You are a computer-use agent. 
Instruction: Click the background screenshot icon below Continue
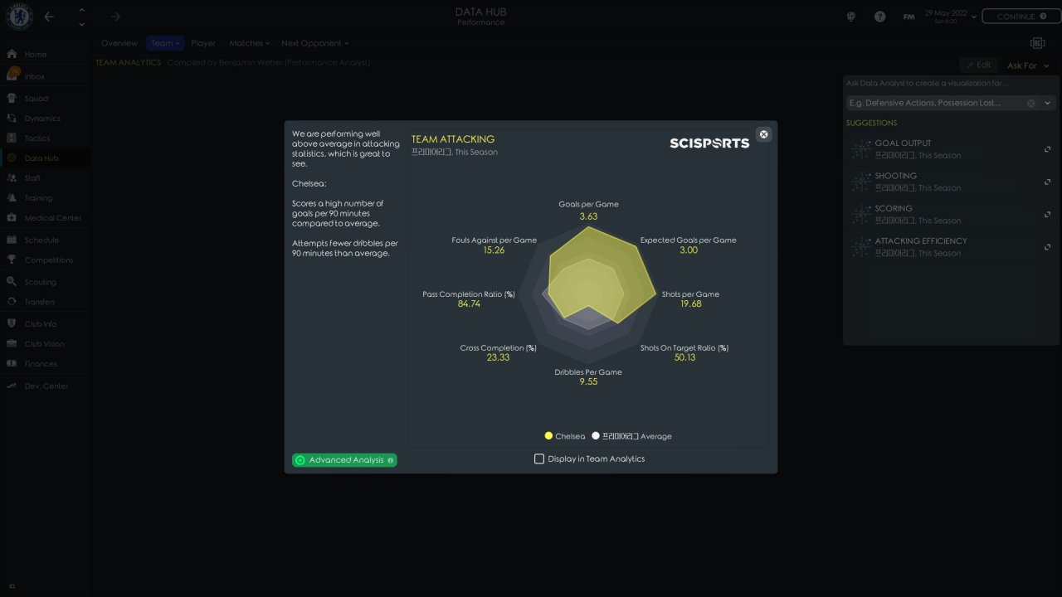pos(1037,43)
